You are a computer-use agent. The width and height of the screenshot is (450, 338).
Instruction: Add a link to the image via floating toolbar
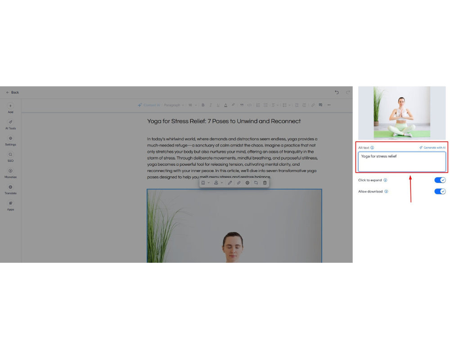click(238, 183)
